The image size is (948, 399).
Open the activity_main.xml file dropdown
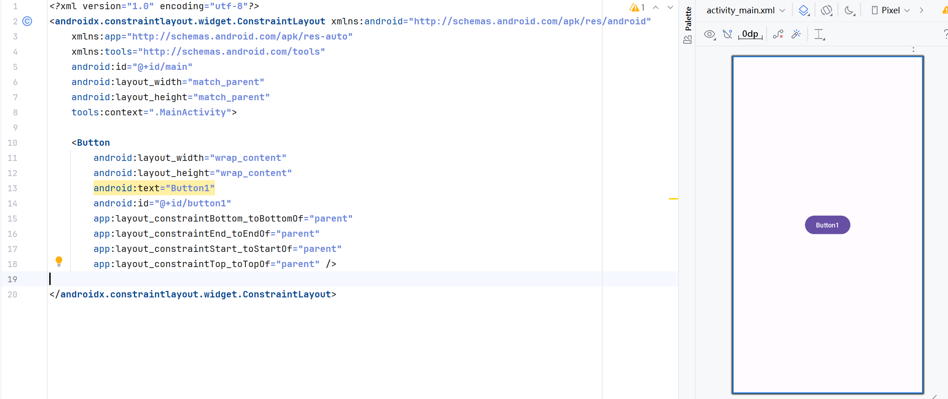[745, 11]
